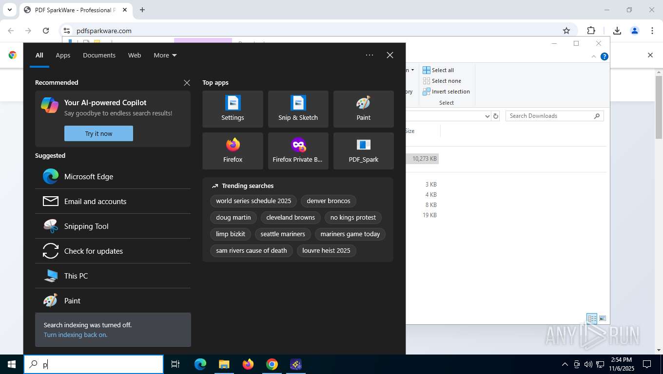Screen dimensions: 663x374
Task: Open File Explorer on the taskbar
Action: pyautogui.click(x=224, y=364)
